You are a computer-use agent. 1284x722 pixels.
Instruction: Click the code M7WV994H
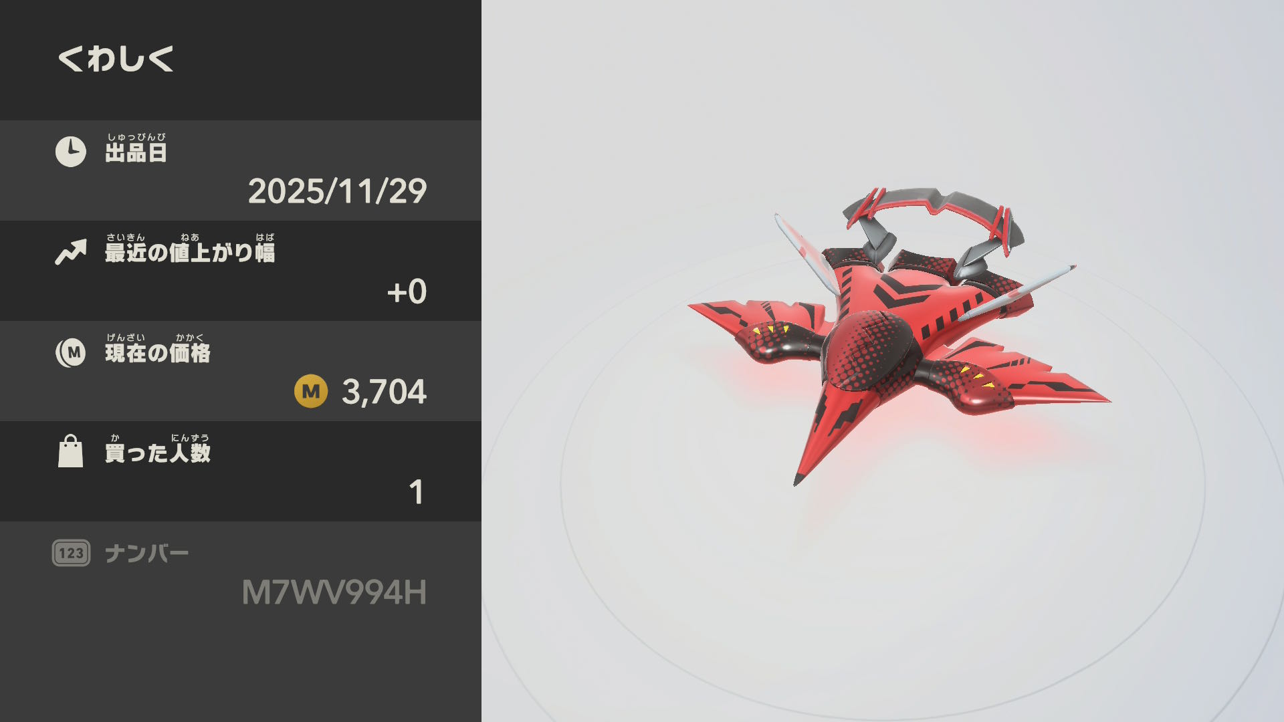334,592
